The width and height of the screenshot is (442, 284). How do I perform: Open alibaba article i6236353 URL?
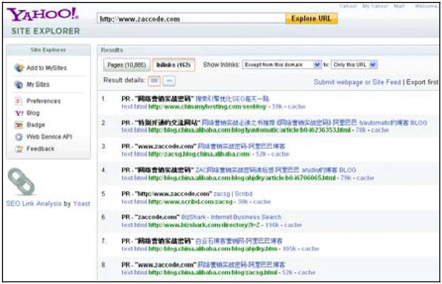pyautogui.click(x=249, y=130)
